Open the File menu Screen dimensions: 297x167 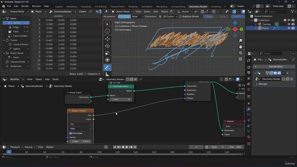coord(9,6)
